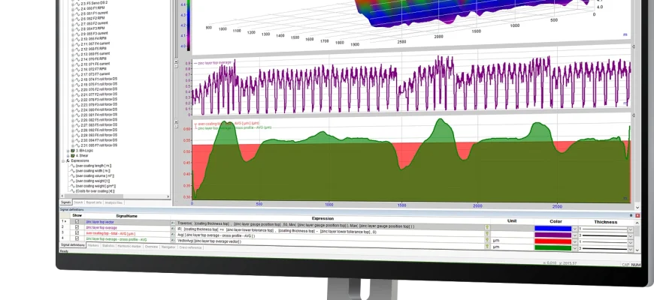Image resolution: width=654 pixels, height=300 pixels.
Task: Click the zinc layer top average legend marker
Action: tap(194, 64)
